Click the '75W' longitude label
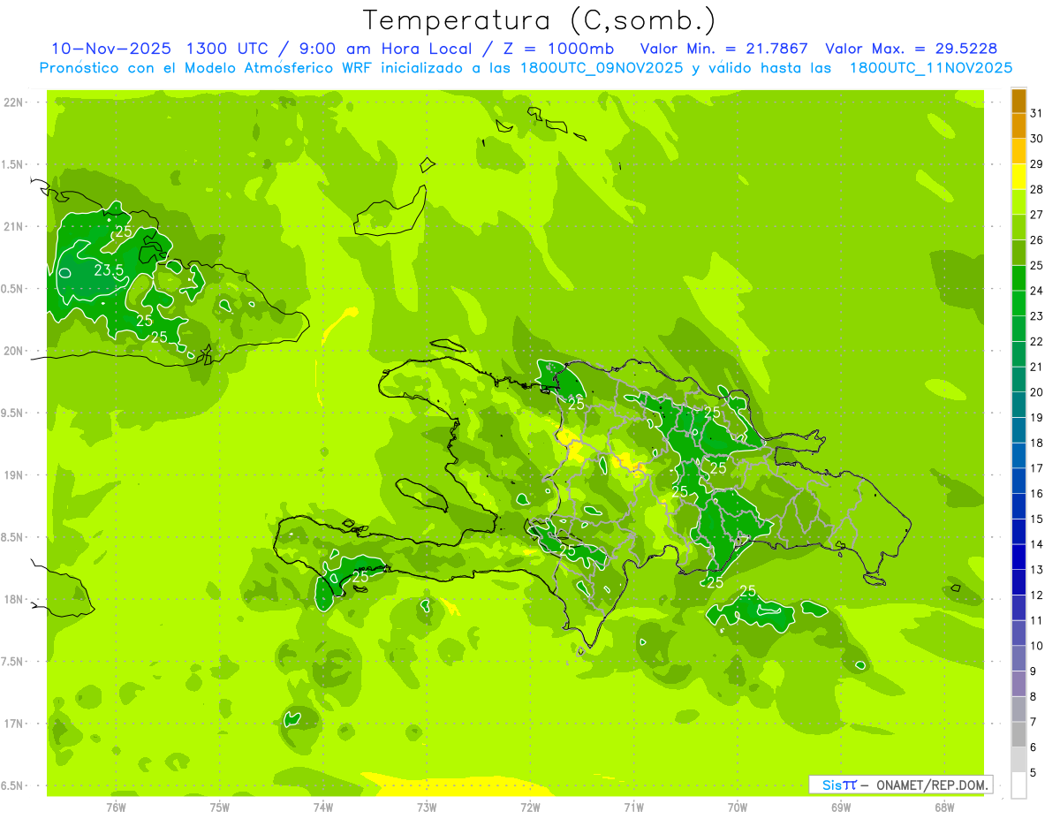Image resolution: width=1060 pixels, height=819 pixels. pos(220,807)
